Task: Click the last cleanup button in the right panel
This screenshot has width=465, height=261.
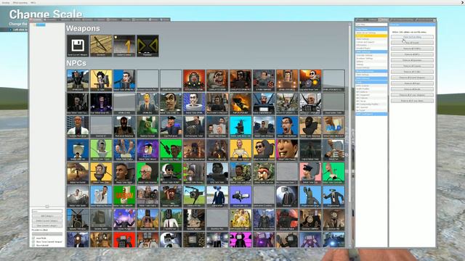Action: click(x=412, y=101)
